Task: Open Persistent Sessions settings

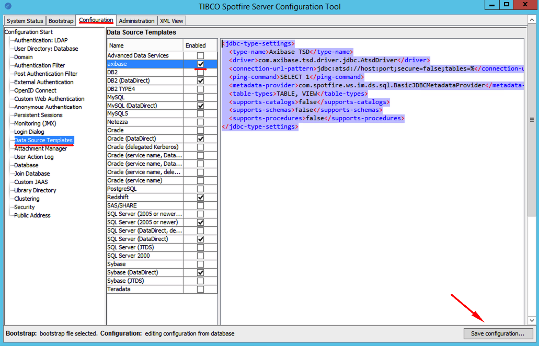Action: (x=38, y=115)
